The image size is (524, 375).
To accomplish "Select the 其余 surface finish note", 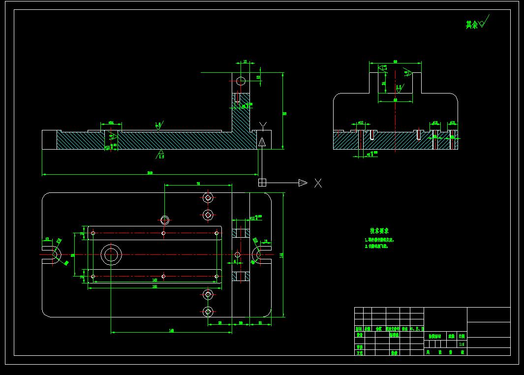I will (472, 25).
